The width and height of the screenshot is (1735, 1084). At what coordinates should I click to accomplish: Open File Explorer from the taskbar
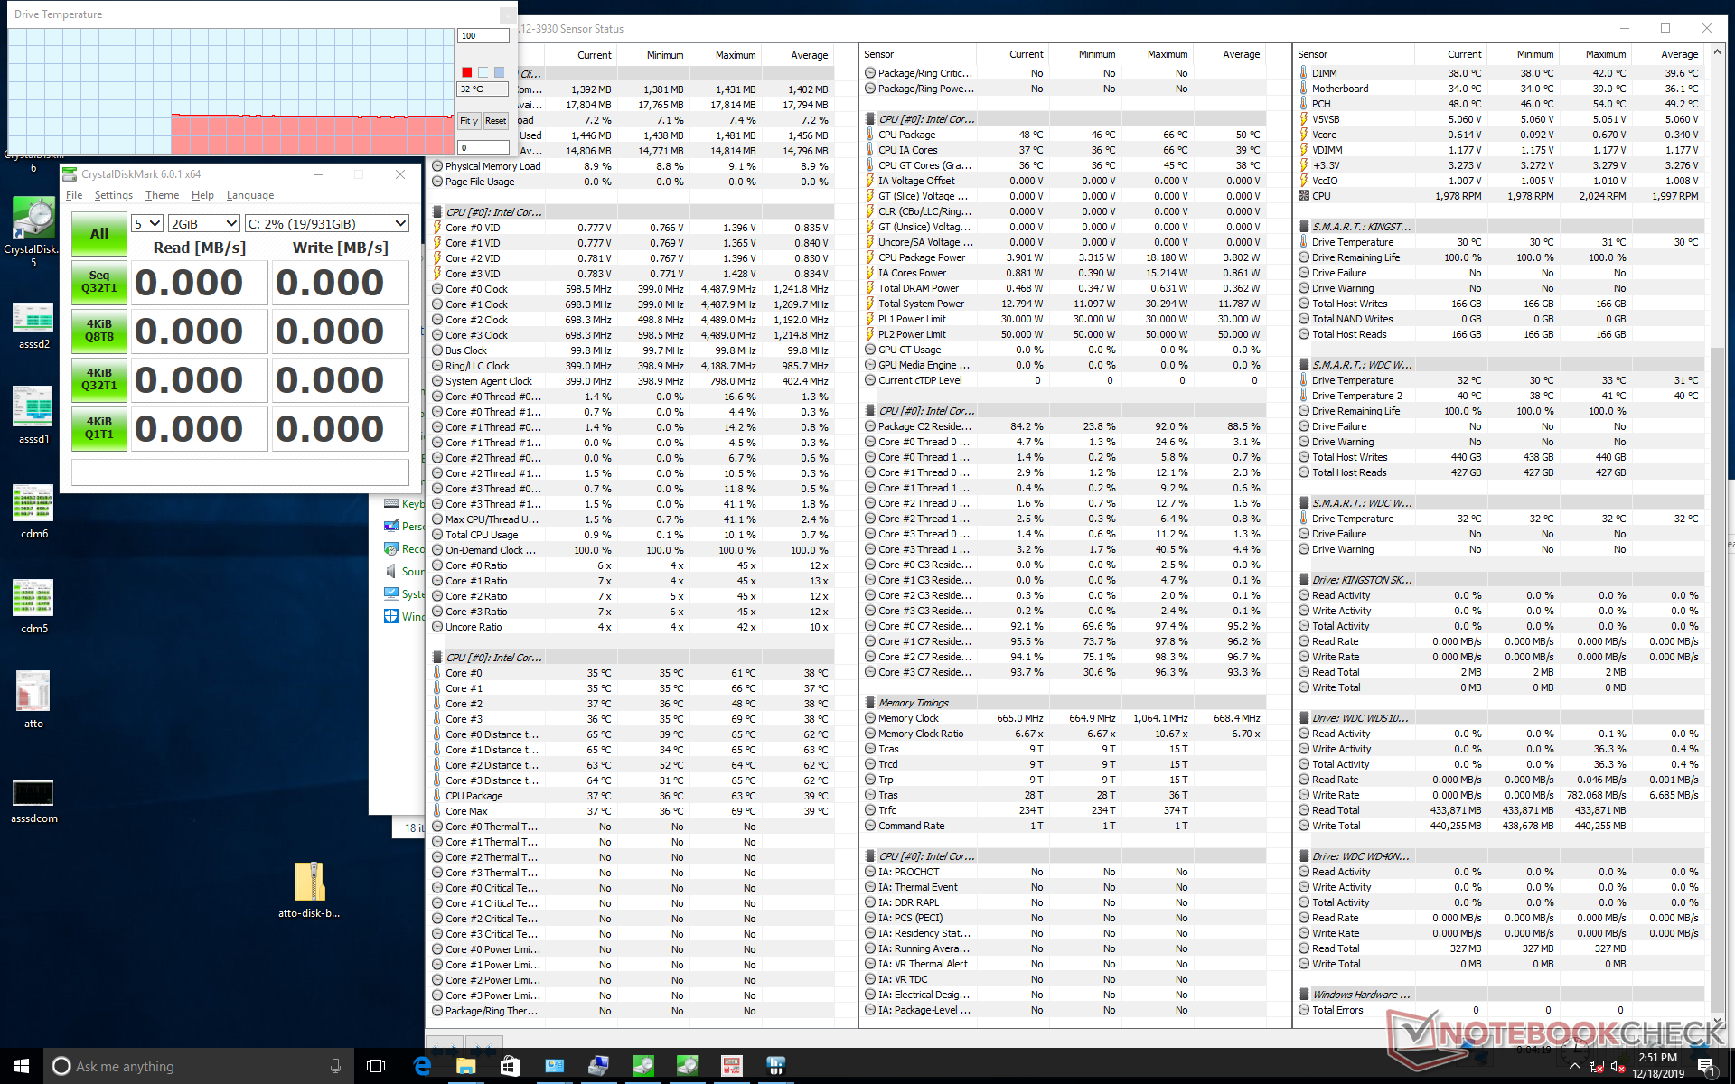pyautogui.click(x=465, y=1066)
